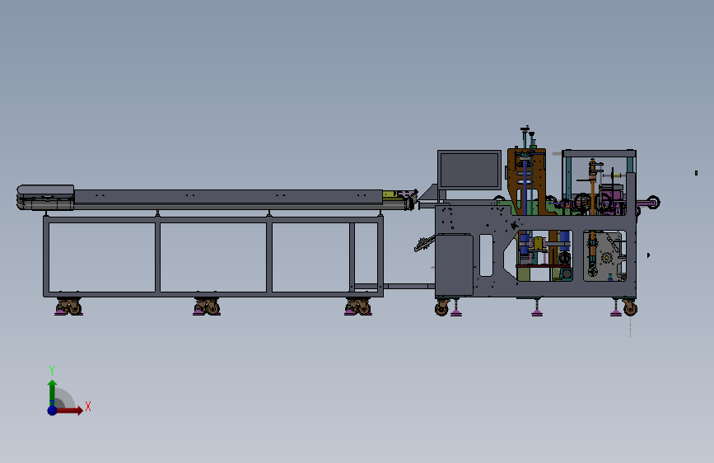Select the angled discharge chute beside the cabinet
This screenshot has height=463, width=714.
tap(424, 243)
